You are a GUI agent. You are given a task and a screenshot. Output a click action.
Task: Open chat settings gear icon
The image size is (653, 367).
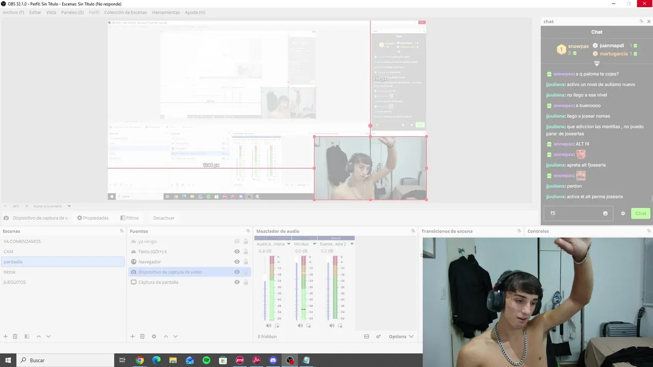tap(623, 214)
